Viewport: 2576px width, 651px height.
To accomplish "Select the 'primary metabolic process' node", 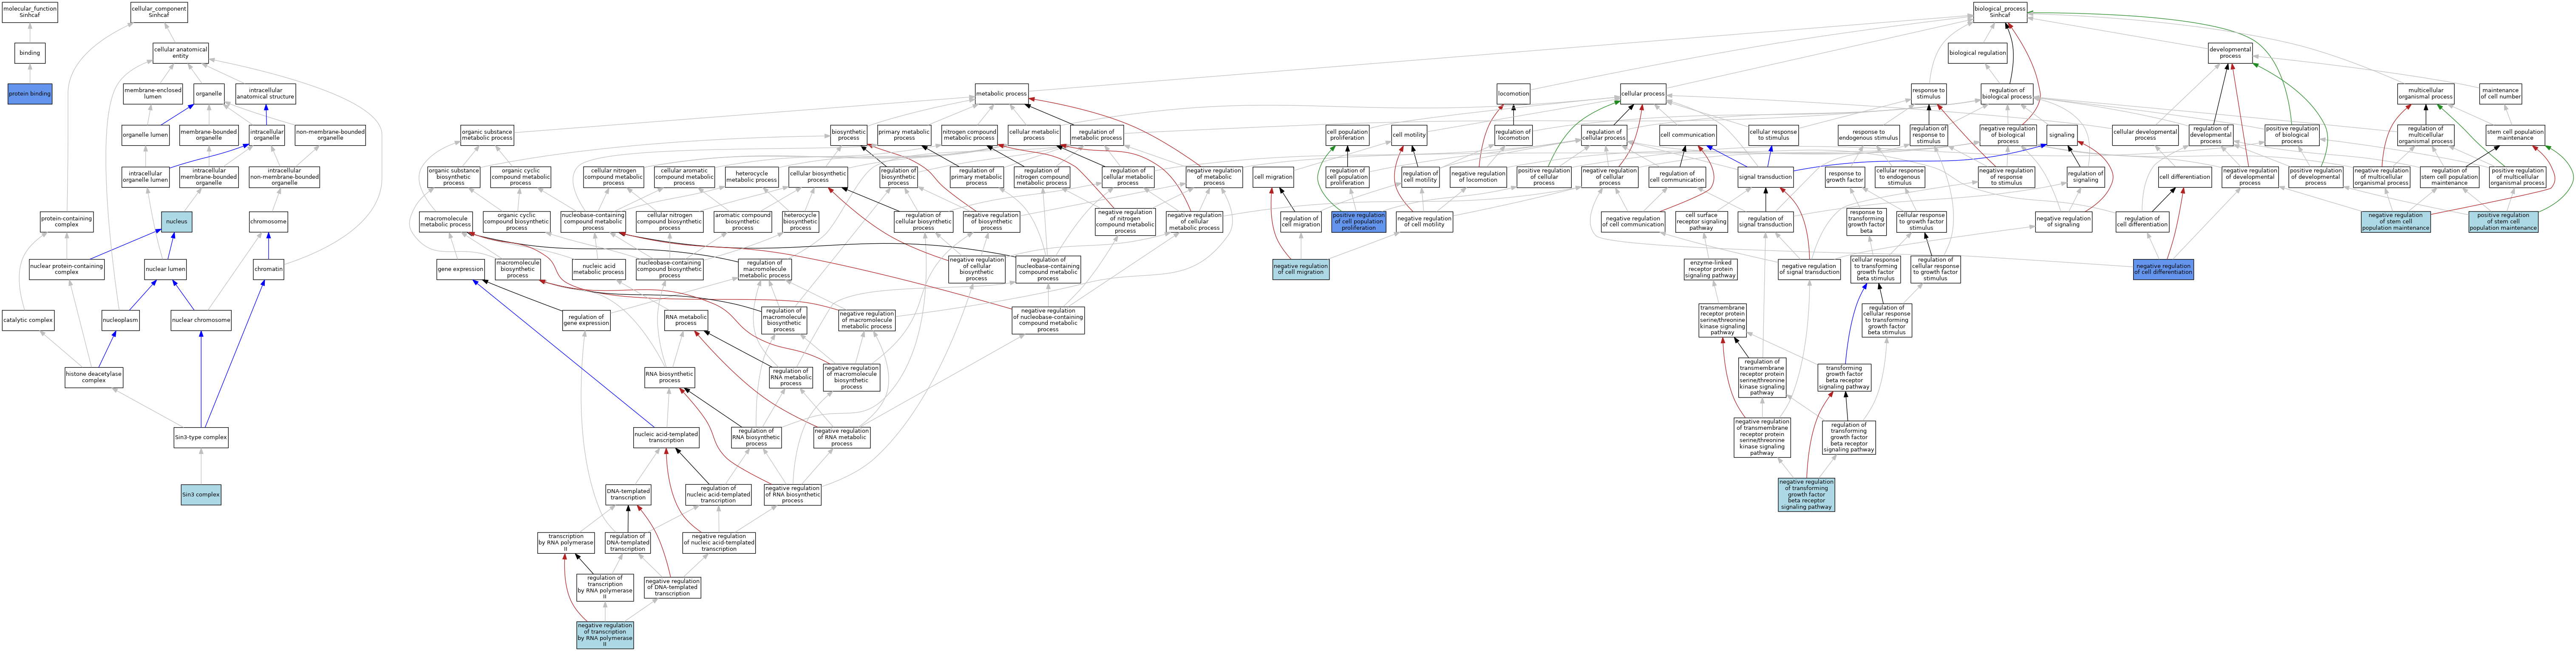I will pos(904,135).
